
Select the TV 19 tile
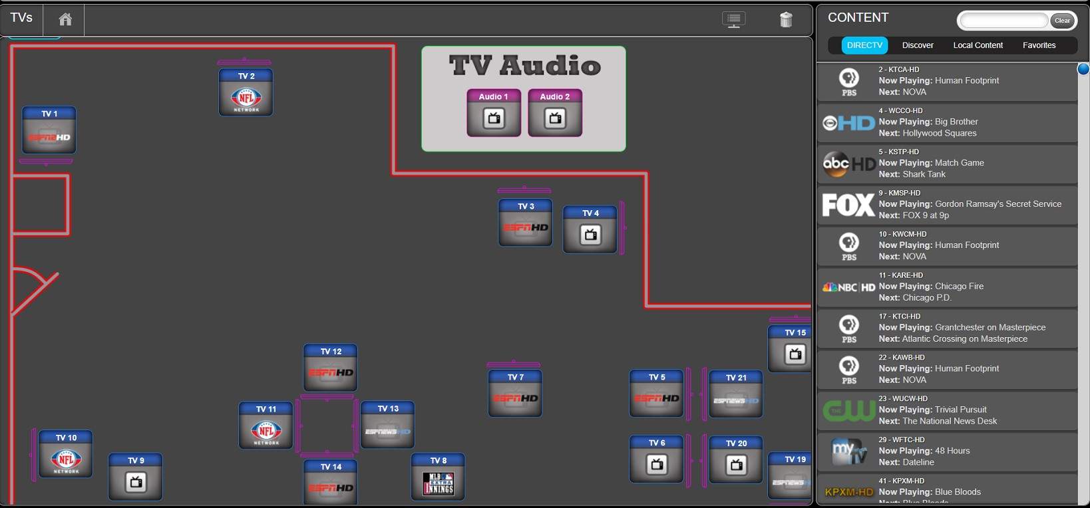pos(790,476)
